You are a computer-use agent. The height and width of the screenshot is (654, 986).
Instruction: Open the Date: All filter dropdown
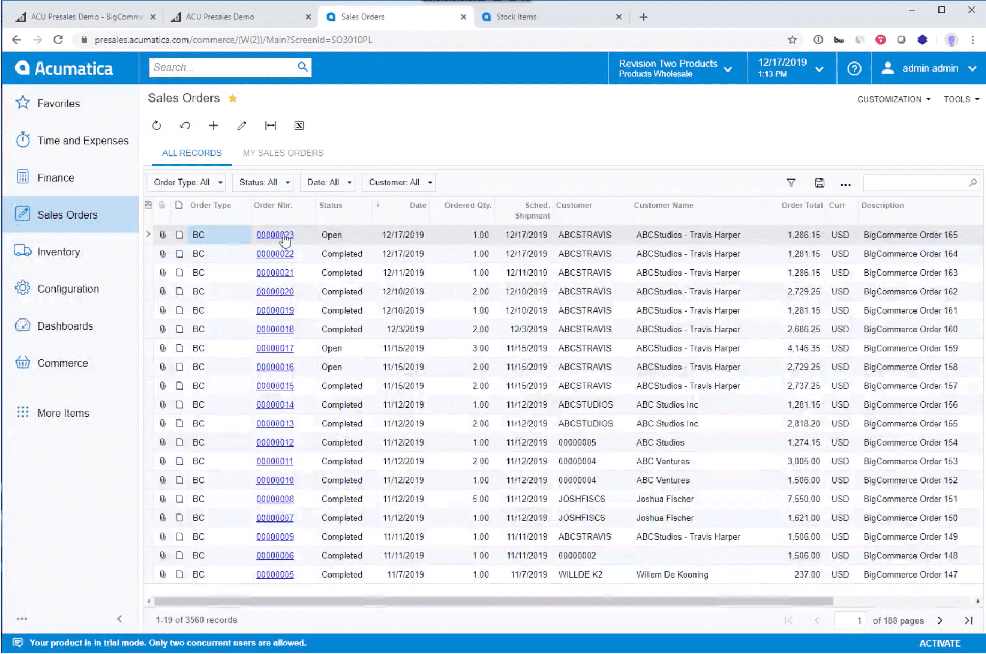(327, 182)
